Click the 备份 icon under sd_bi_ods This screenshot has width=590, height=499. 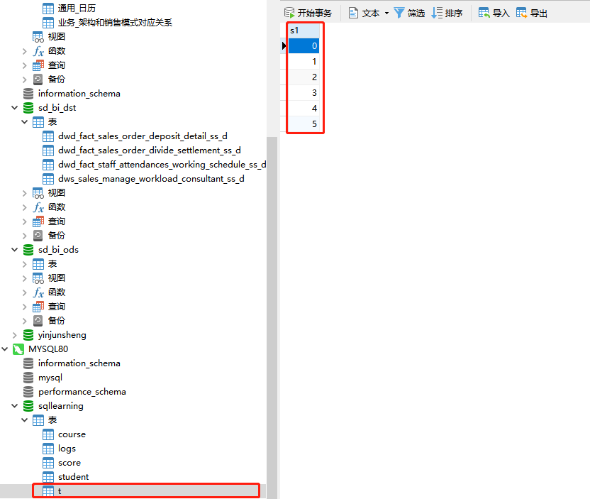[x=38, y=321]
